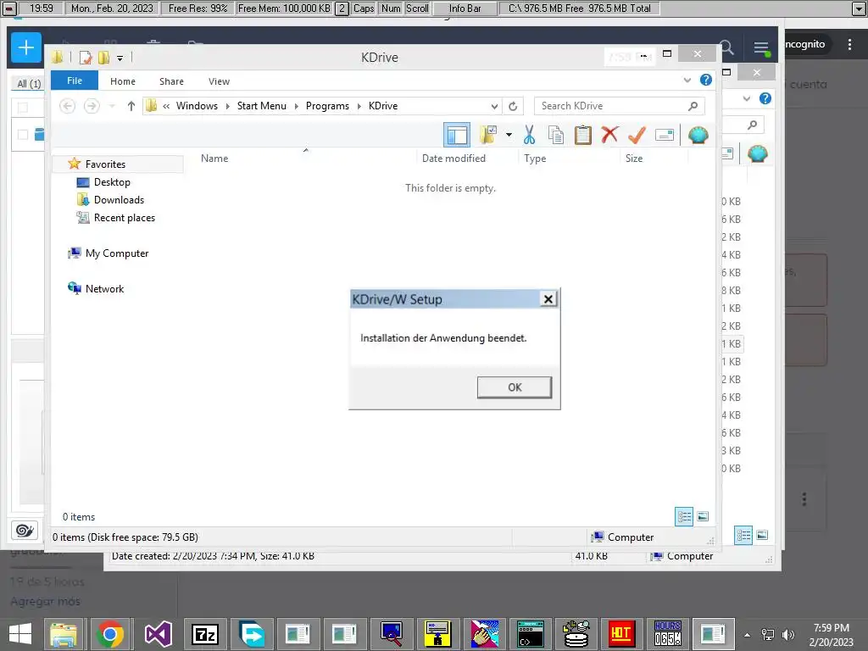Go back with the Back arrow button
Image resolution: width=868 pixels, height=651 pixels.
[67, 106]
